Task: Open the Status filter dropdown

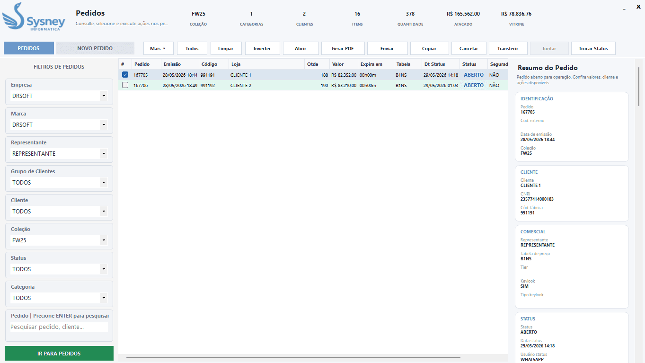Action: 59,269
